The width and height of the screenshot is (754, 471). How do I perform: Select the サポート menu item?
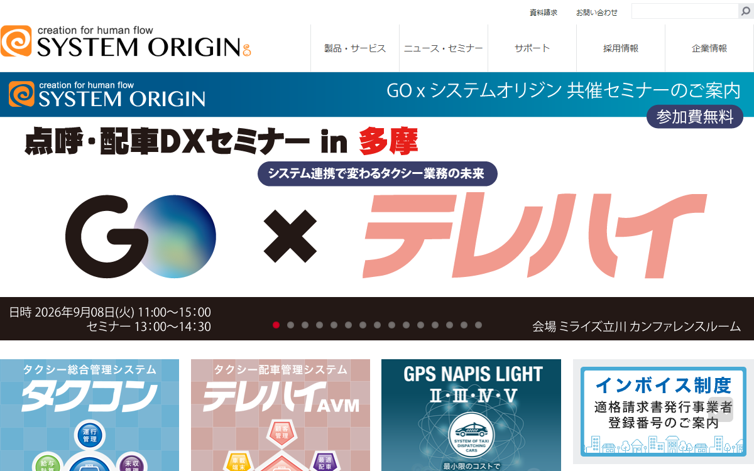[532, 48]
